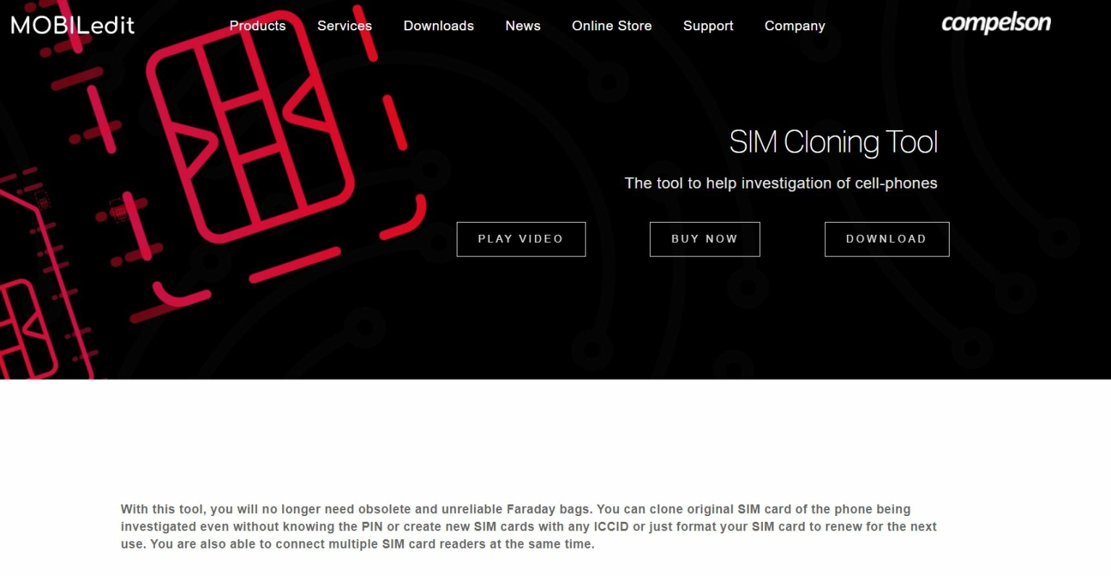Click the DOWNLOAD button in the hero banner

[887, 239]
